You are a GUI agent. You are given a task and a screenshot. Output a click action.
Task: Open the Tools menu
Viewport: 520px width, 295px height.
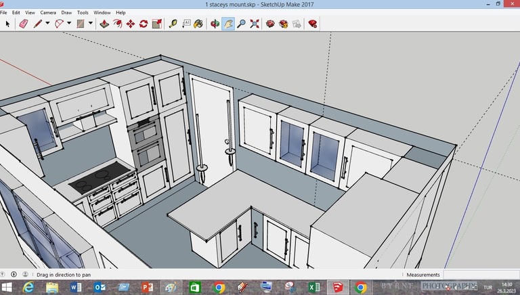click(x=83, y=13)
